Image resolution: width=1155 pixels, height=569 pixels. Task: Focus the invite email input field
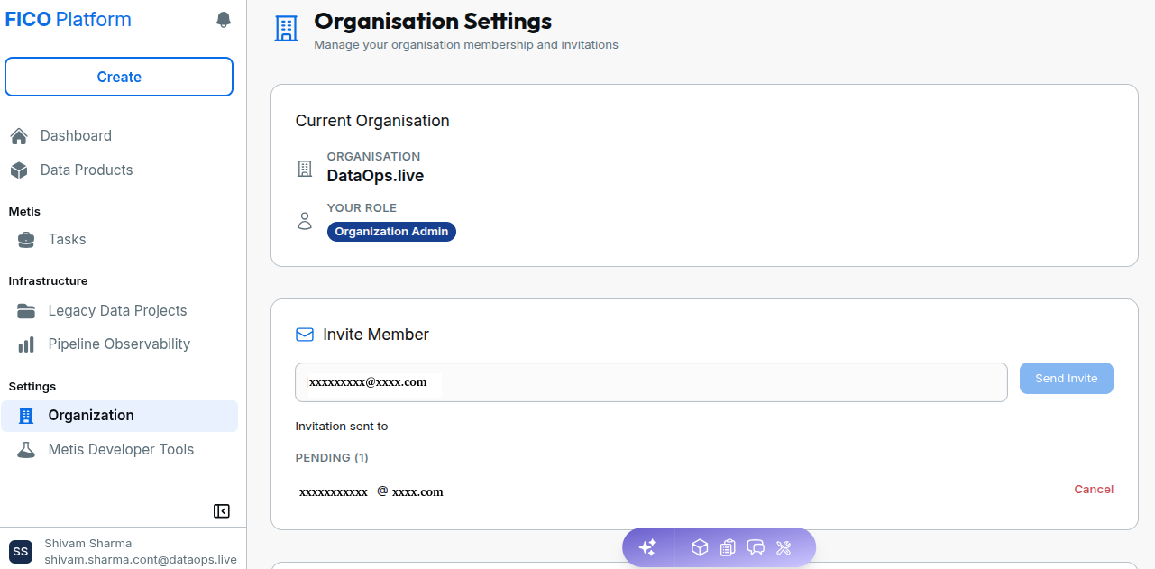tap(651, 382)
